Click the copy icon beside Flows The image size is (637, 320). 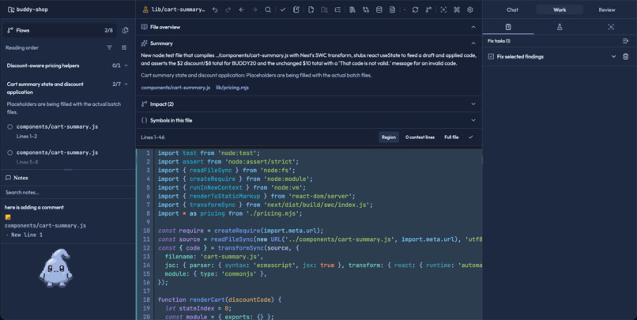coord(125,30)
